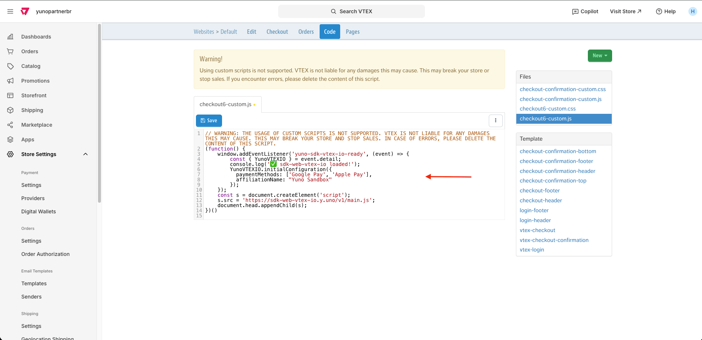Screen dimensions: 702x340
Task: Switch to the Orders tab
Action: pyautogui.click(x=306, y=32)
